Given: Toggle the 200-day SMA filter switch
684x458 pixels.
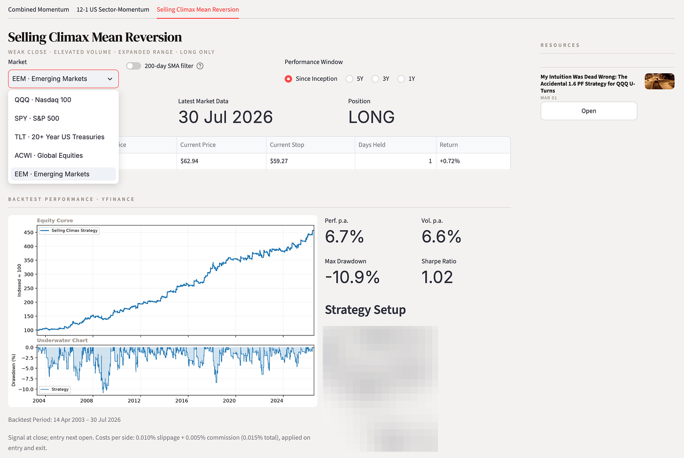Looking at the screenshot, I should coord(133,66).
